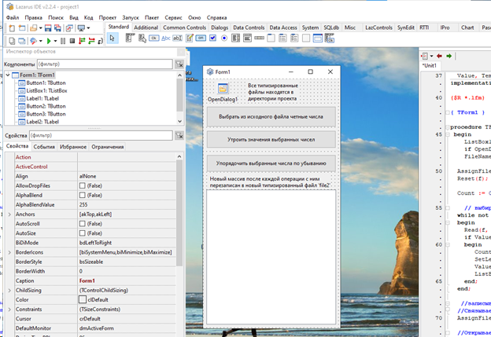Expand the BorderIcons property
Screen dimensions: 491x337
coord(8,251)
